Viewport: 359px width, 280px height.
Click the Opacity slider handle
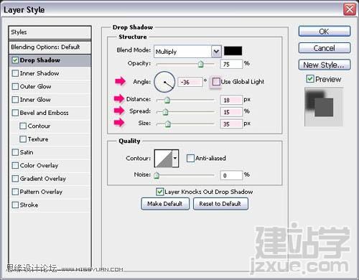click(x=200, y=64)
